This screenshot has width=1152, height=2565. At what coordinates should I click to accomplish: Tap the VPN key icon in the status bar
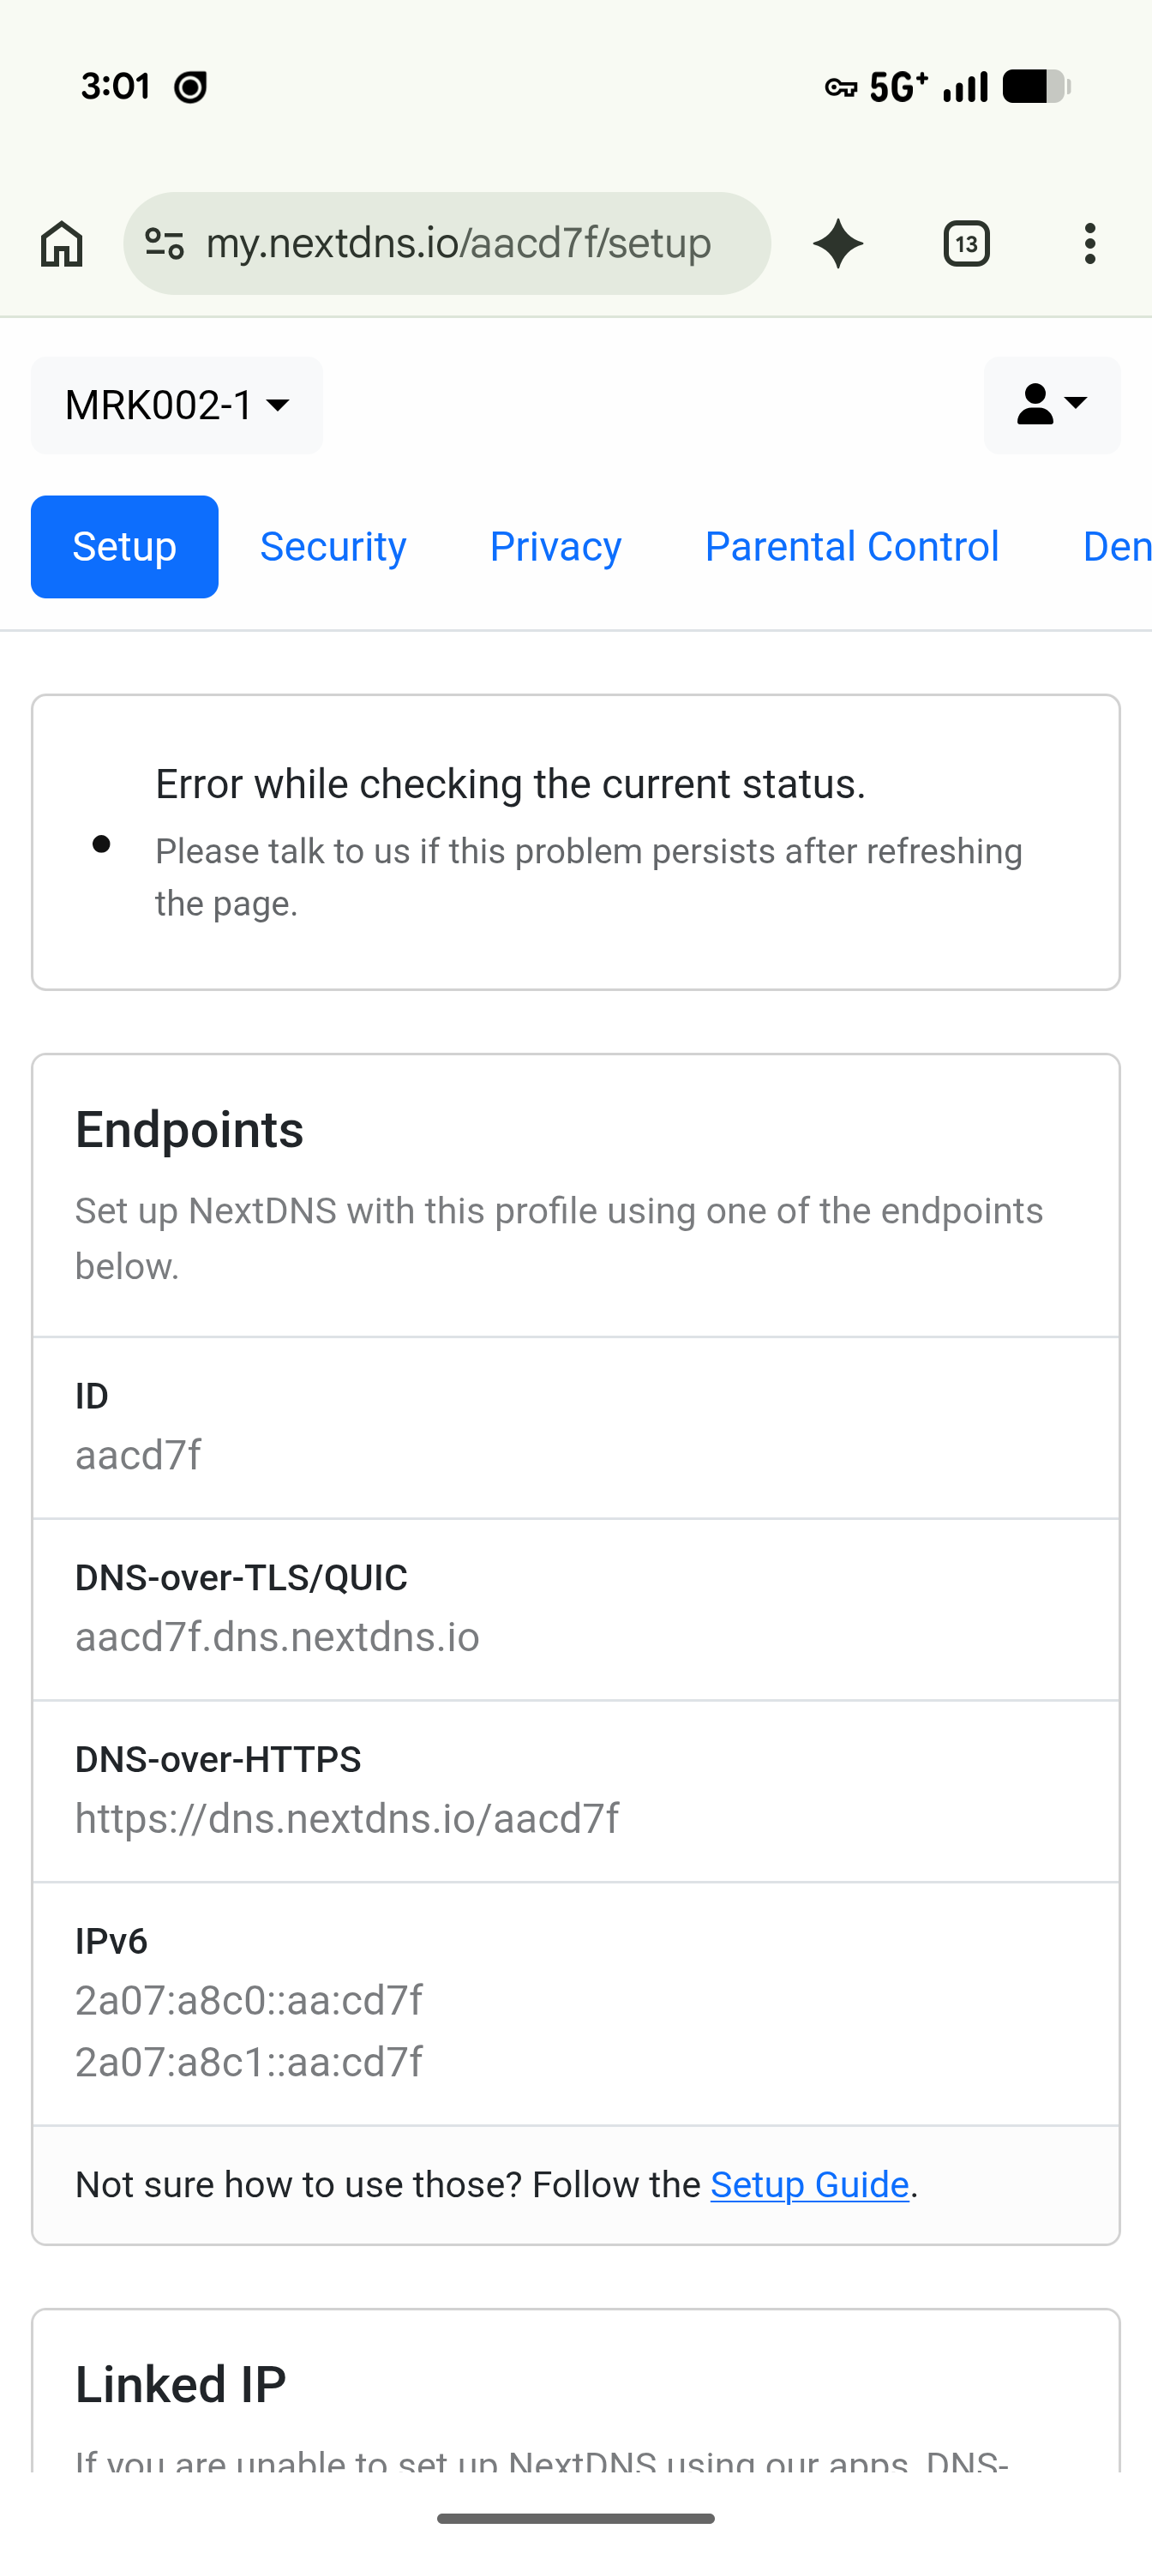[842, 87]
